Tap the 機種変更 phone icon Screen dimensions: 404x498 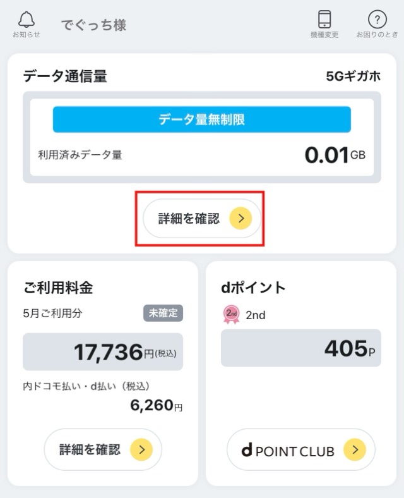coord(324,20)
